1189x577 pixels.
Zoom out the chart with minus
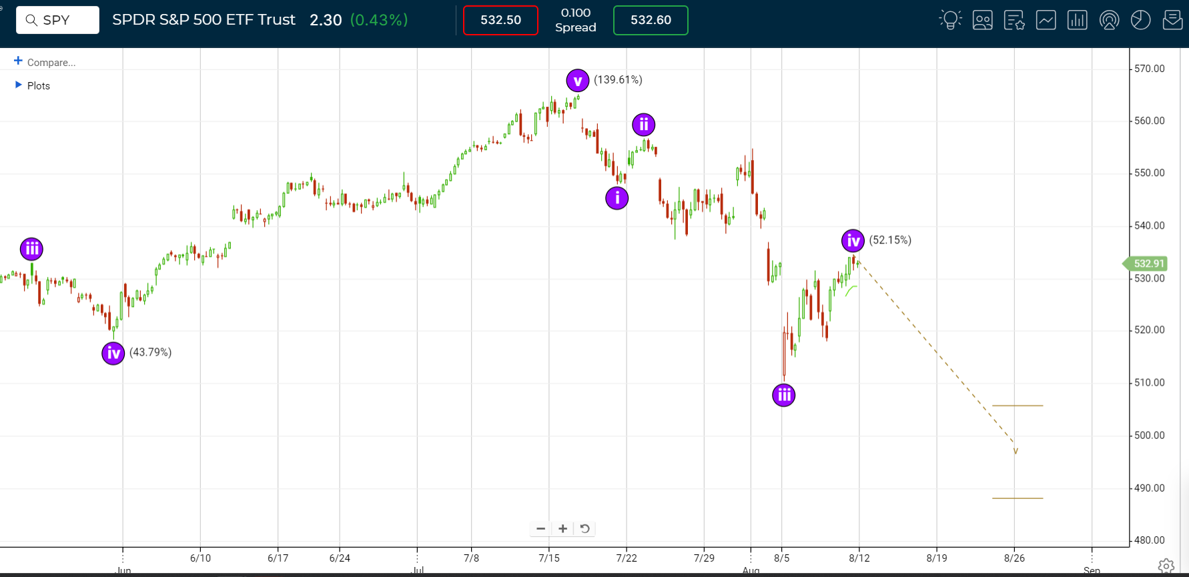coord(541,528)
